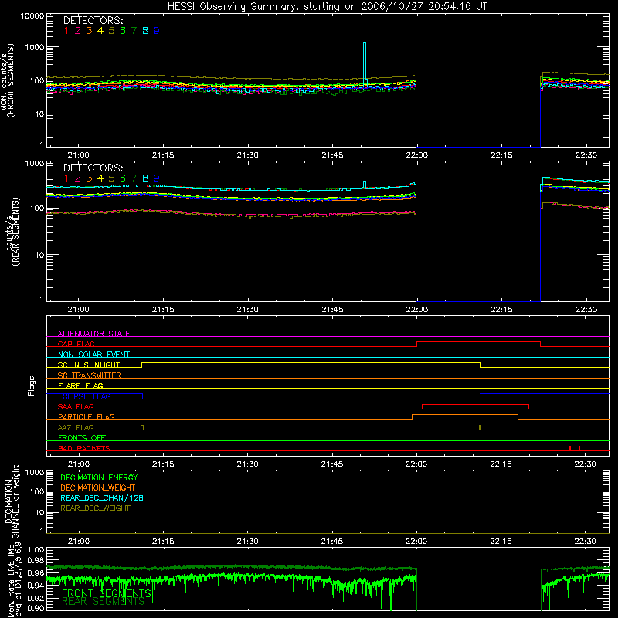Select olive detector 5 in rear segments legend

click(x=111, y=178)
